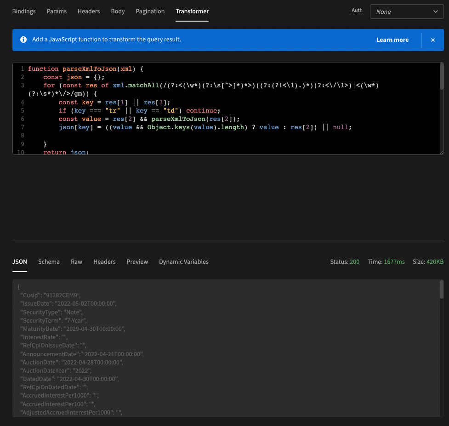Click the "RefCpiOnIssueDate" line
Viewport: 449px width, 426px height.
tap(53, 345)
